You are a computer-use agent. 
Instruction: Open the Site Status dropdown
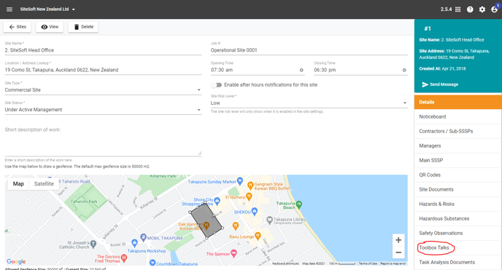[103, 110]
